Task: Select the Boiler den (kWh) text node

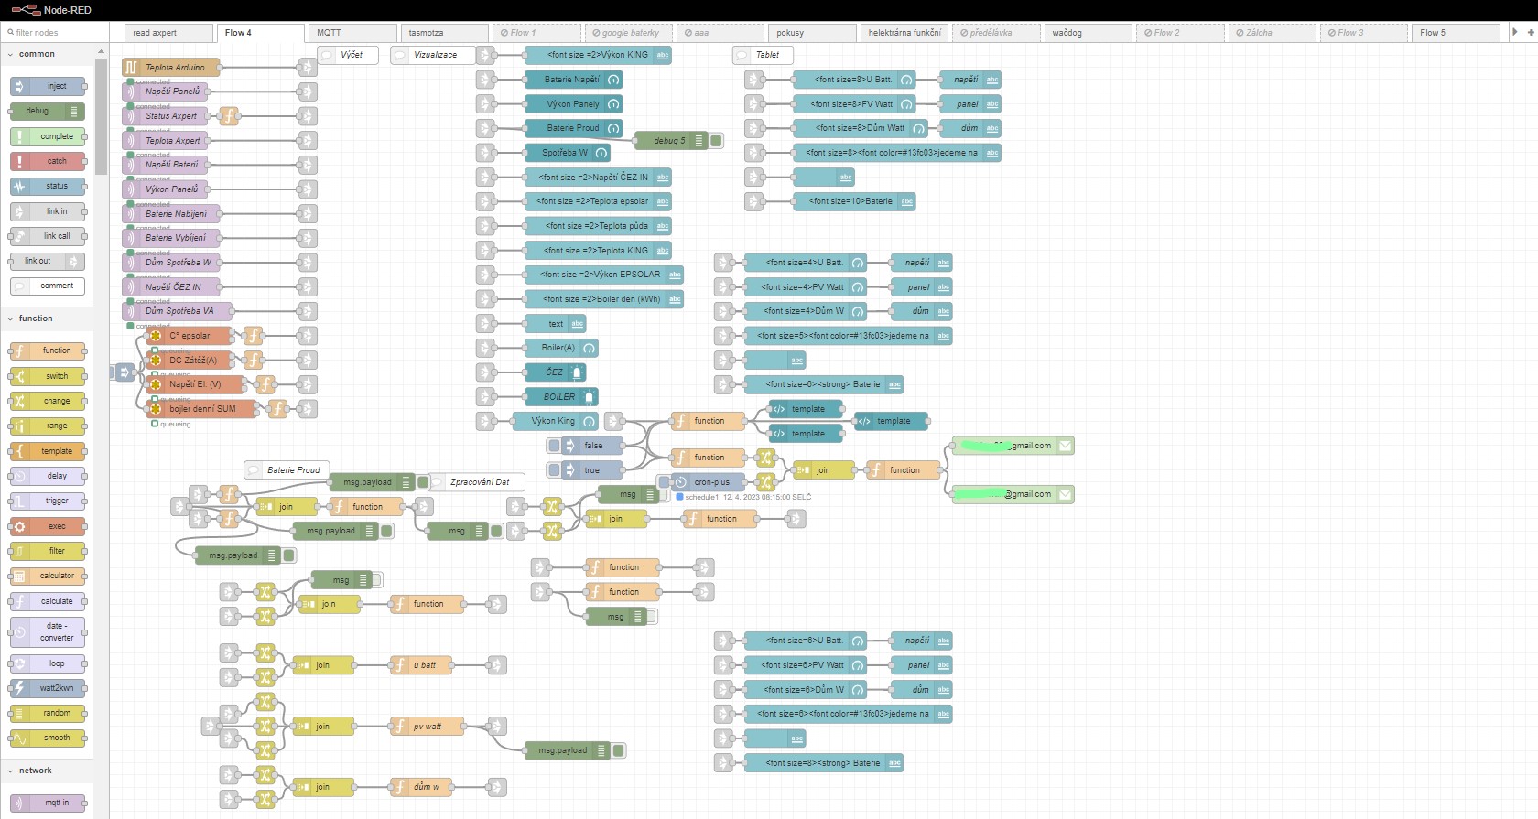Action: [604, 299]
